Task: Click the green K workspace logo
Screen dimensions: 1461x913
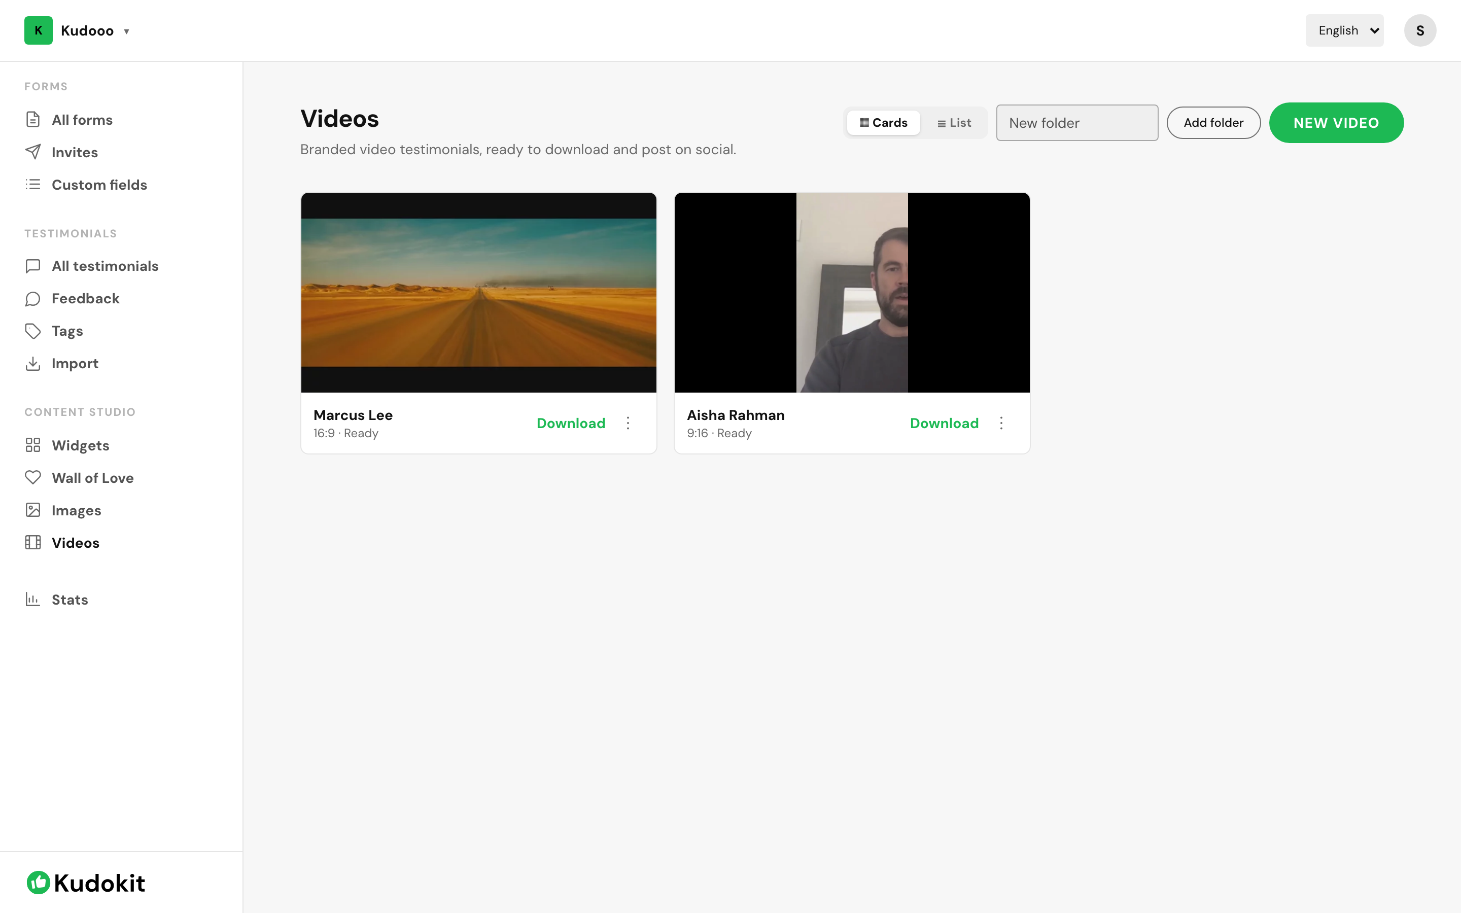Action: click(38, 30)
